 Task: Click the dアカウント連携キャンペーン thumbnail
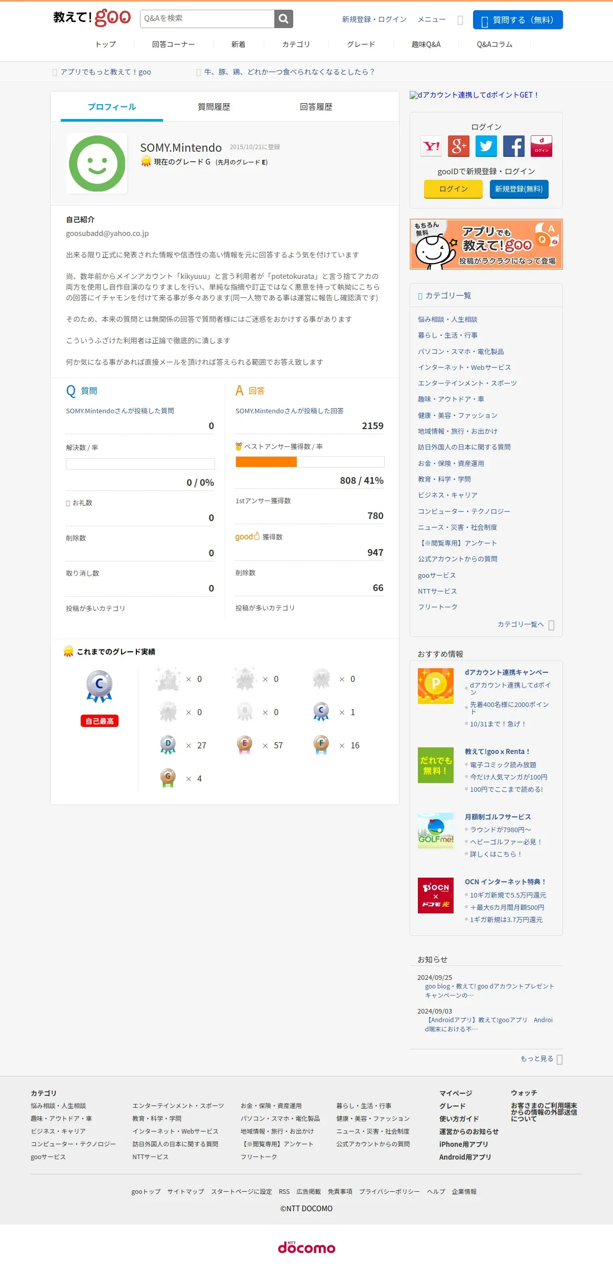coord(436,686)
